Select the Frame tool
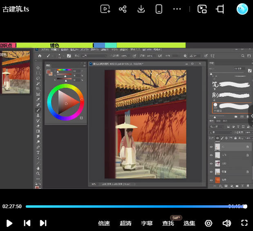The image size is (253, 231). 38,94
